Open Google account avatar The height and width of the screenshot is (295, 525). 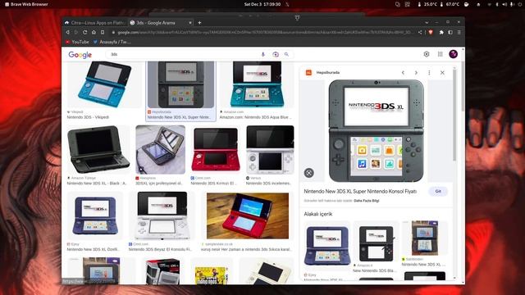coord(454,54)
